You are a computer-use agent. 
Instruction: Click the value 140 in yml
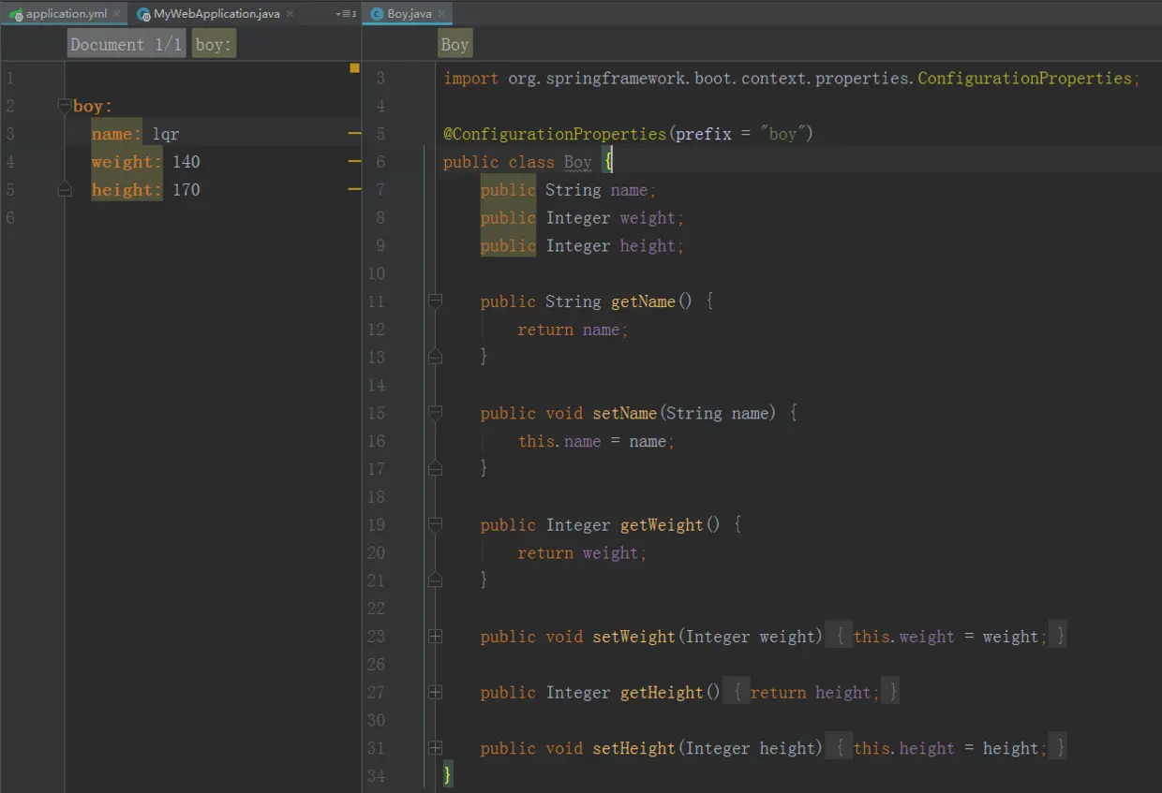pos(186,162)
